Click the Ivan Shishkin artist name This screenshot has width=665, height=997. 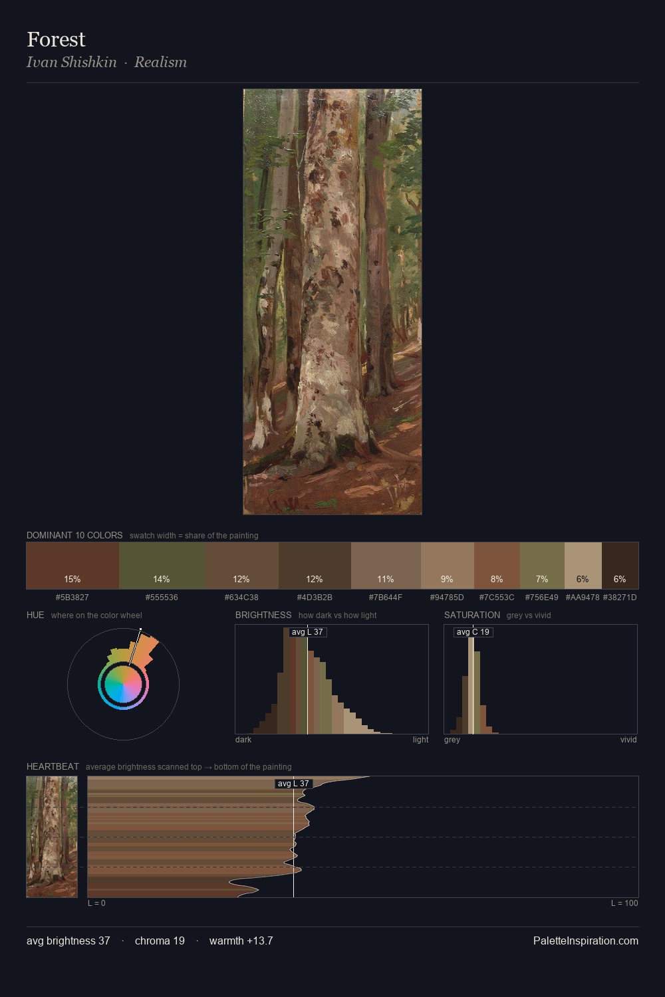(71, 62)
